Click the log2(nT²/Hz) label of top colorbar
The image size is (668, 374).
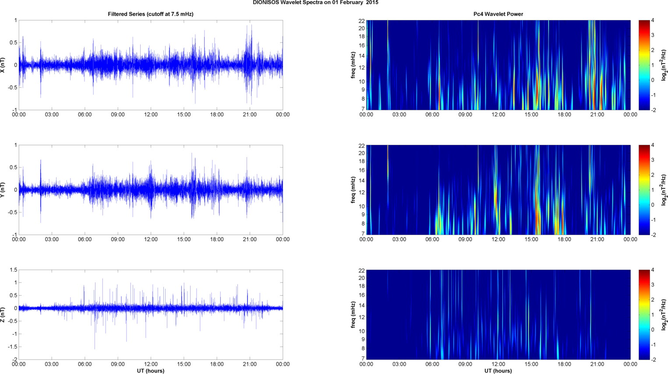point(664,65)
